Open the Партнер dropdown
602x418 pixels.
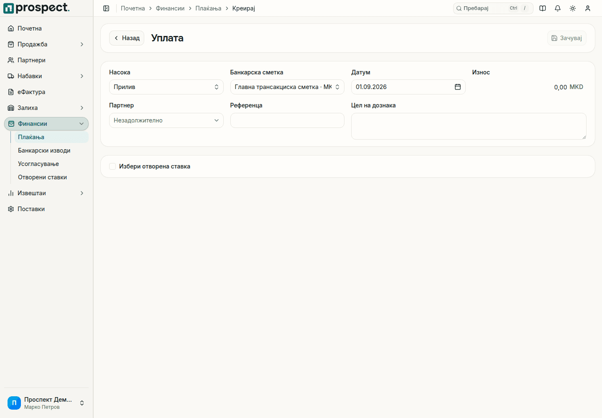[x=166, y=120]
